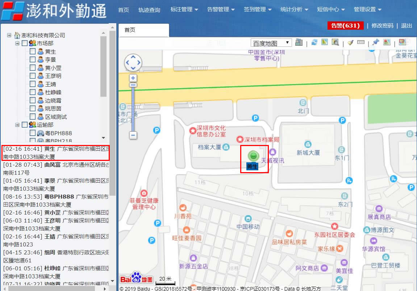Click the last overlay picture toolbar icon
Image resolution: width=417 pixels, height=291 pixels.
click(x=403, y=42)
